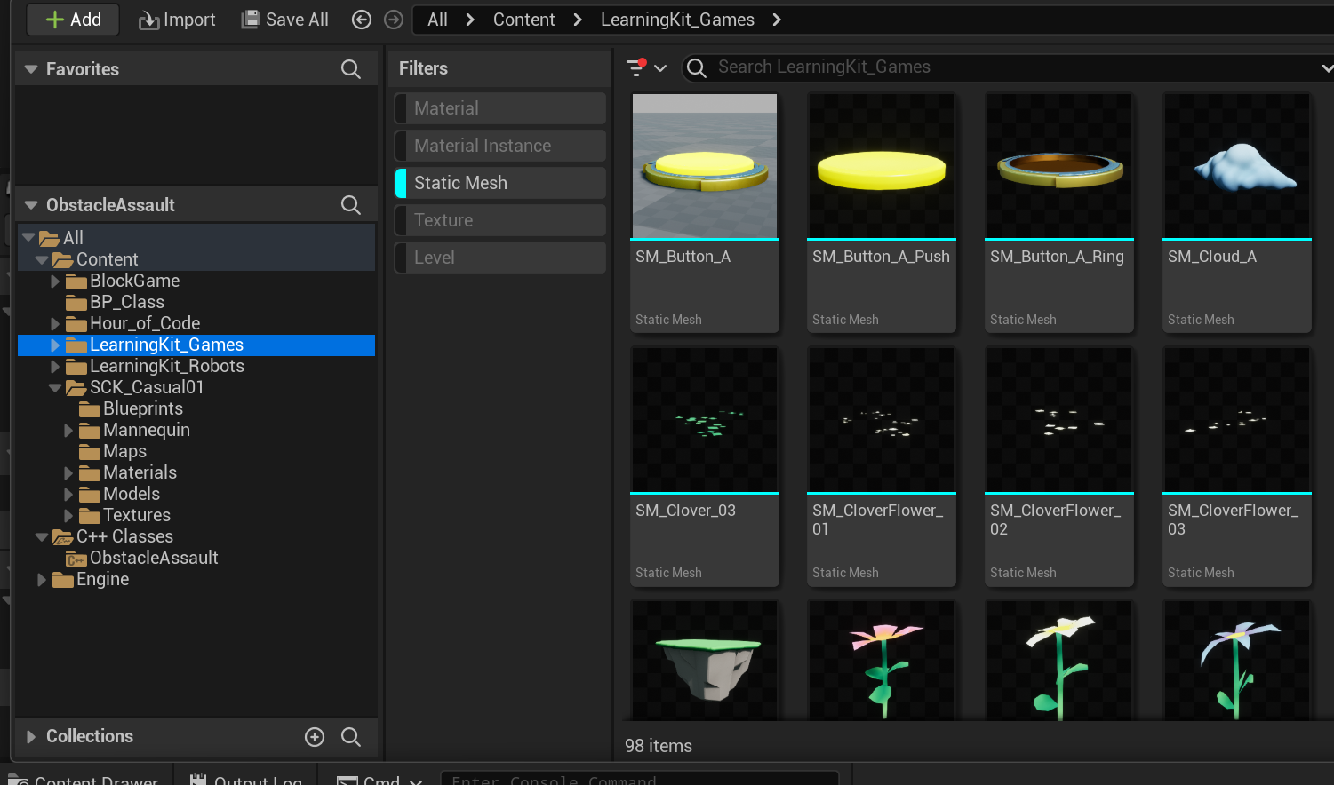1334x785 pixels.
Task: Expand the Mannequin folder arrow
Action: point(68,430)
